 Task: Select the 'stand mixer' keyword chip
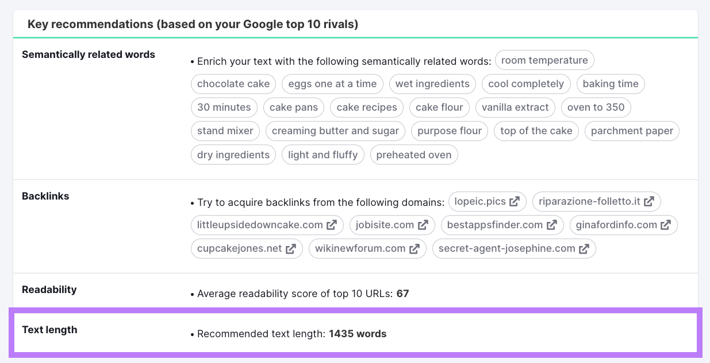(x=225, y=131)
